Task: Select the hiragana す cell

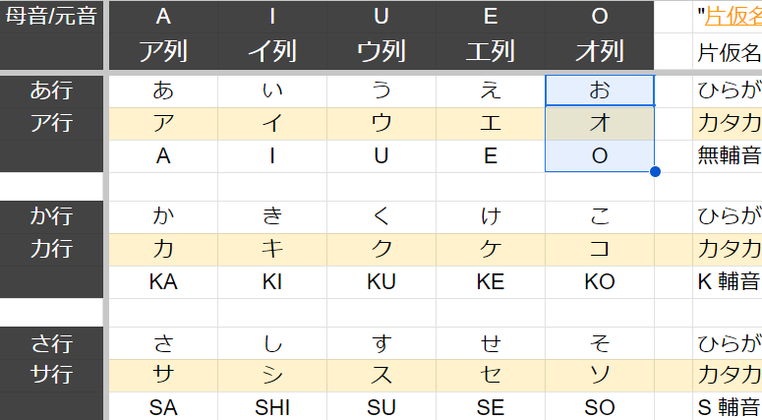Action: click(x=381, y=343)
